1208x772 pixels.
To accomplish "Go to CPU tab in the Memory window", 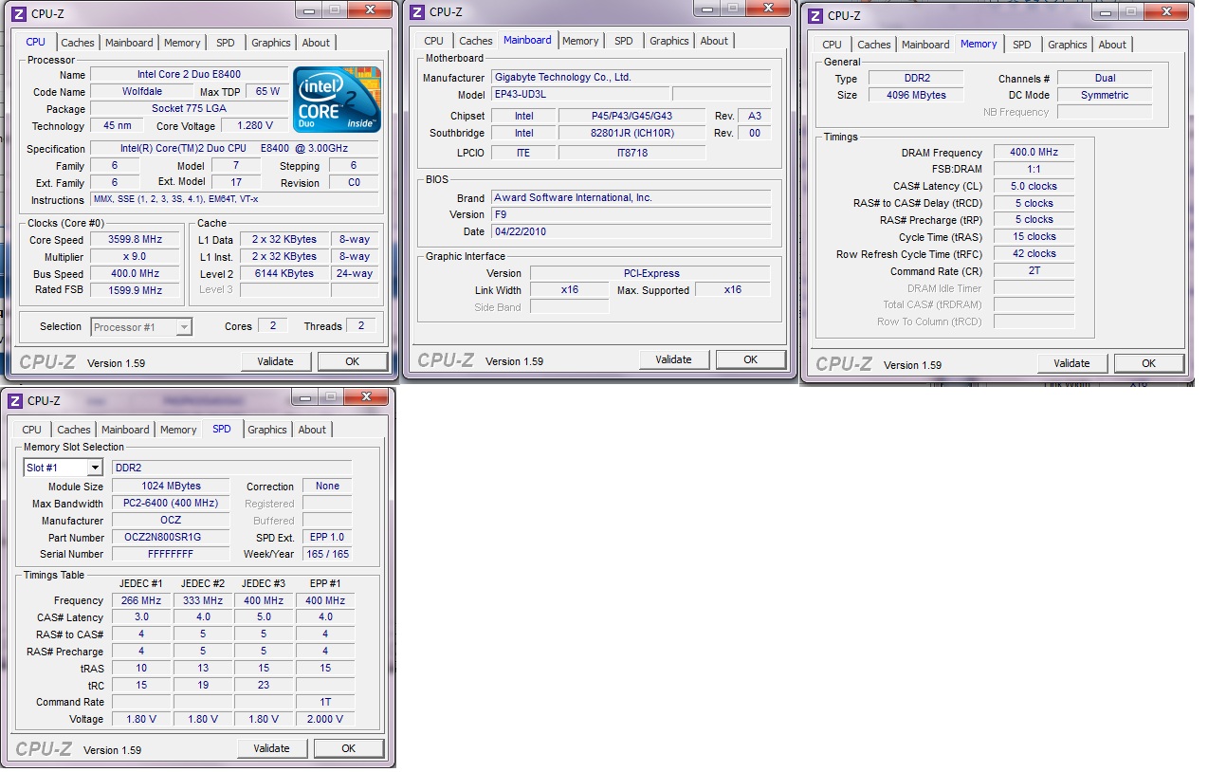I will [833, 45].
